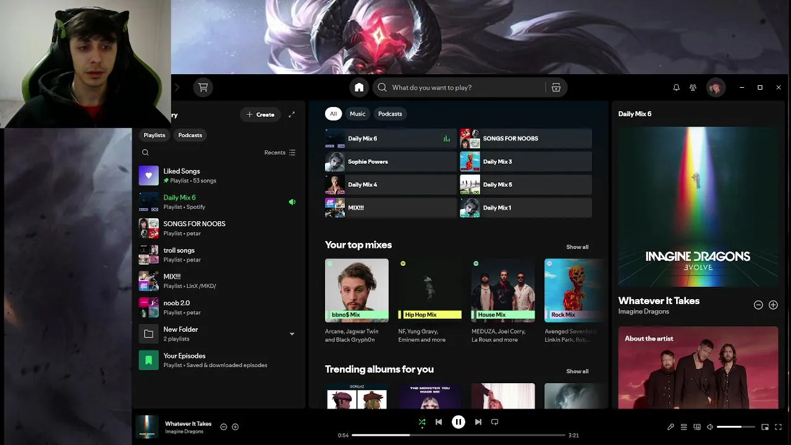
Task: Open Whatever It Takes title in right panel
Action: click(659, 300)
